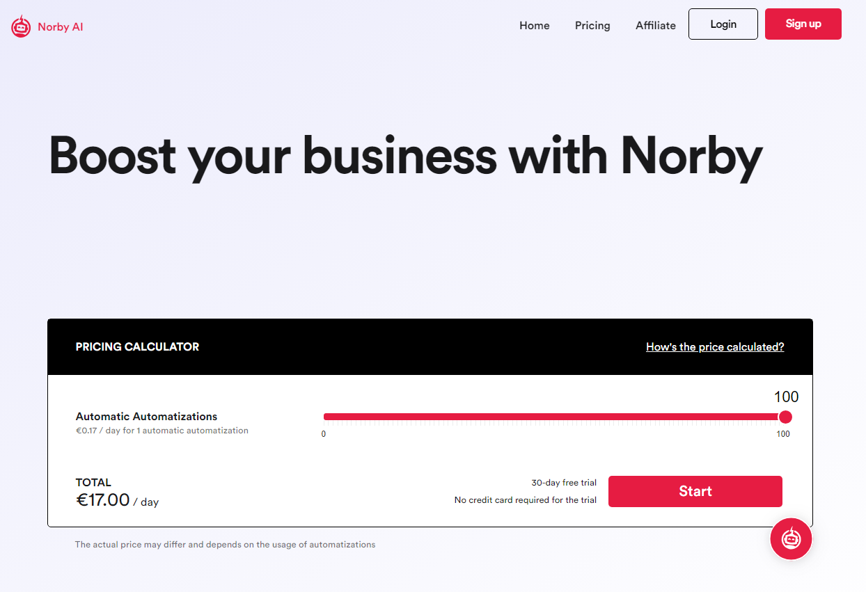Screen dimensions: 866x592
Task: Click the Norby robot logo icon
Action: (21, 26)
